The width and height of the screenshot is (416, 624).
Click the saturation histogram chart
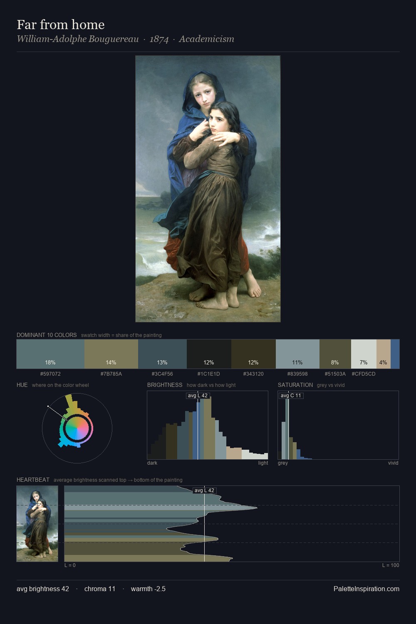338,425
